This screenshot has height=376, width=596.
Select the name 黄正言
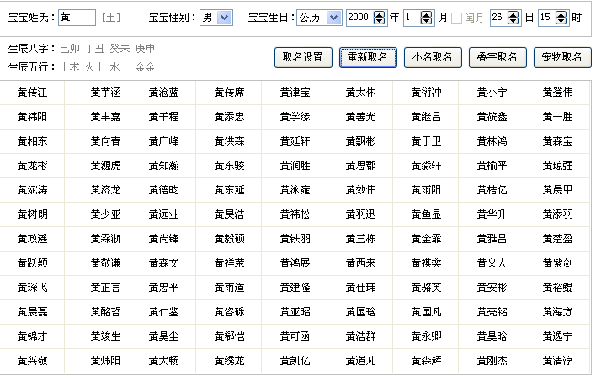(105, 288)
